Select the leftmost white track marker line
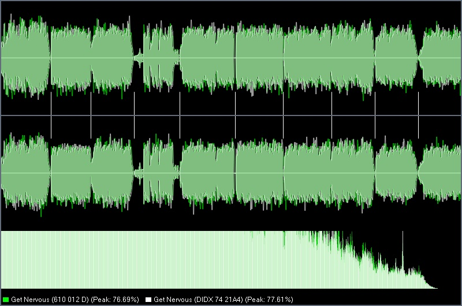Image resolution: width=462 pixels, height=306 pixels. click(51, 115)
